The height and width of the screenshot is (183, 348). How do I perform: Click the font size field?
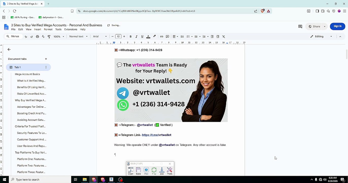coord(118,37)
